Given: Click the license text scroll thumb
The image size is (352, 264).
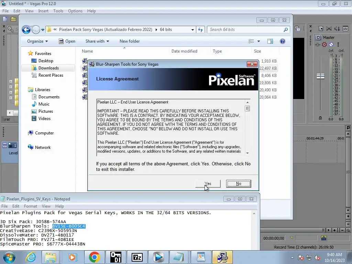Looking at the screenshot, I should [247, 108].
